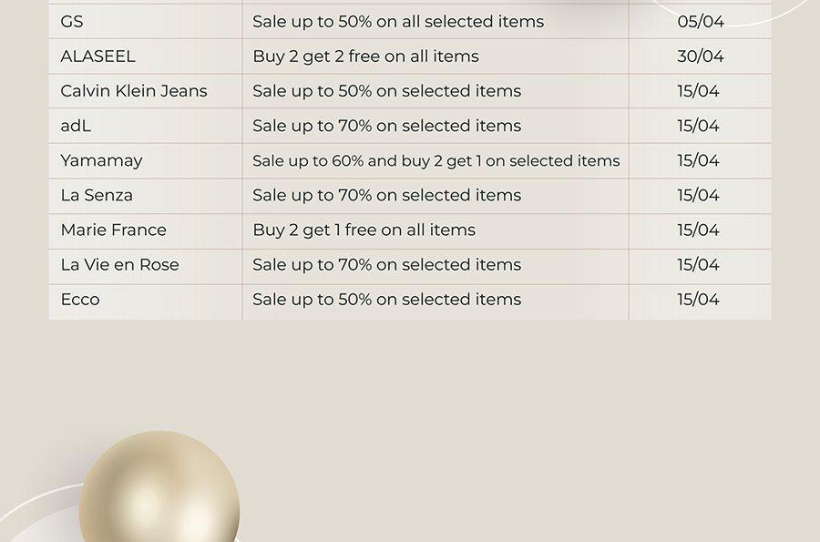Select 'Sale up to 50% on all selected items' text
The width and height of the screenshot is (820, 542).
tap(398, 22)
